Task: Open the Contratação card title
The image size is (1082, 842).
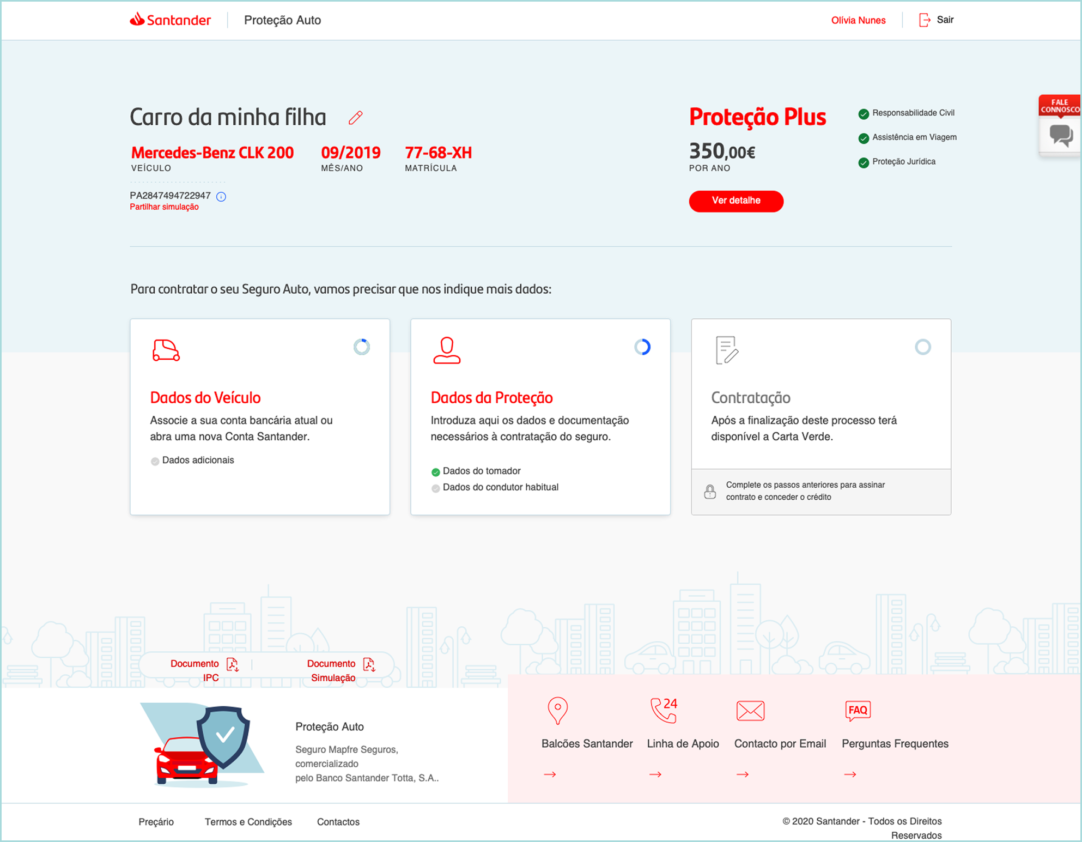Action: pos(751,398)
